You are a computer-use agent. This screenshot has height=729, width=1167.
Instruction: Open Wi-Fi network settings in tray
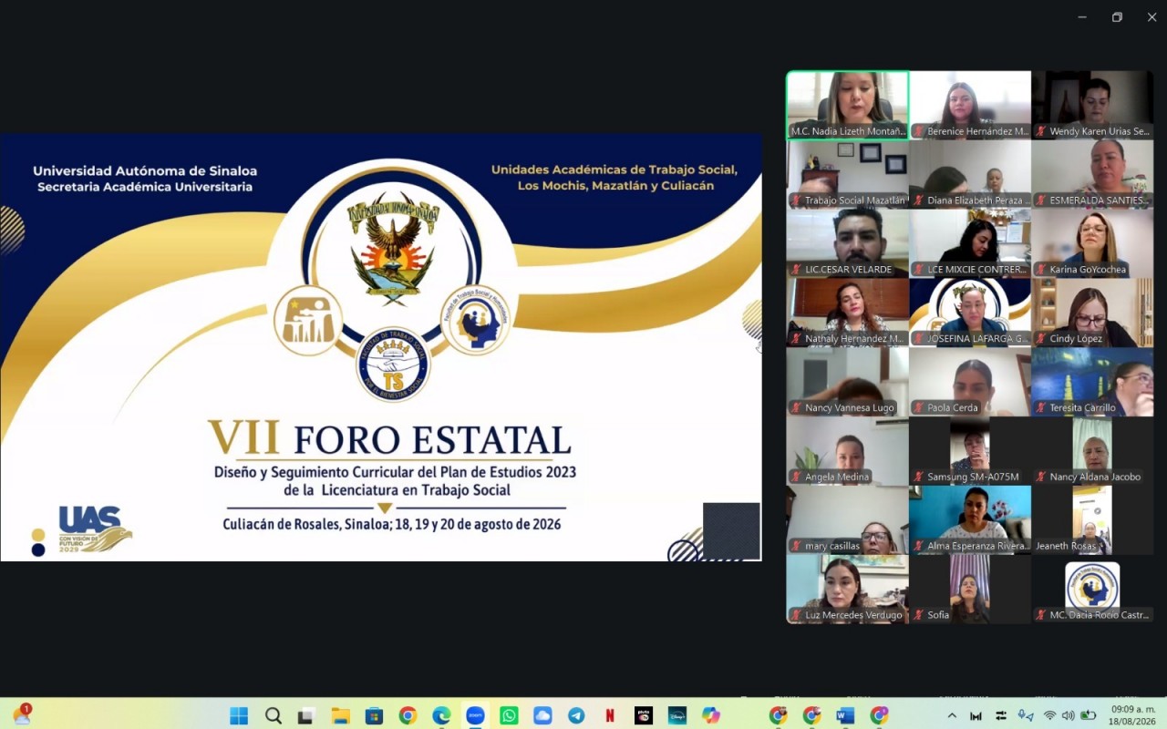(x=1049, y=715)
